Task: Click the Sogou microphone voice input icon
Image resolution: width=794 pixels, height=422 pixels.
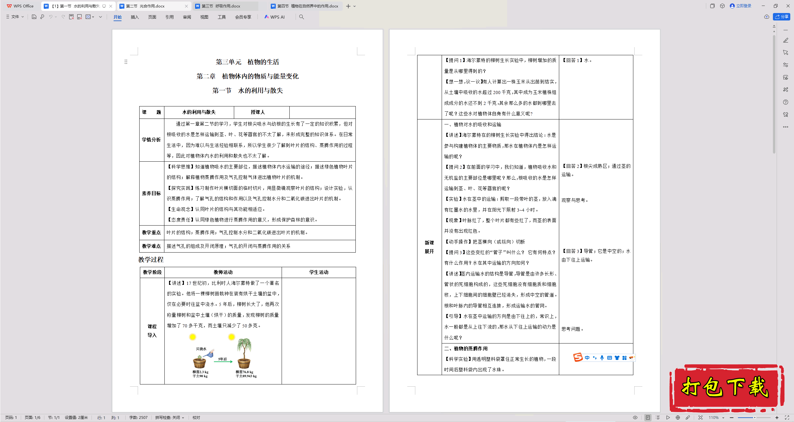Action: tap(602, 358)
